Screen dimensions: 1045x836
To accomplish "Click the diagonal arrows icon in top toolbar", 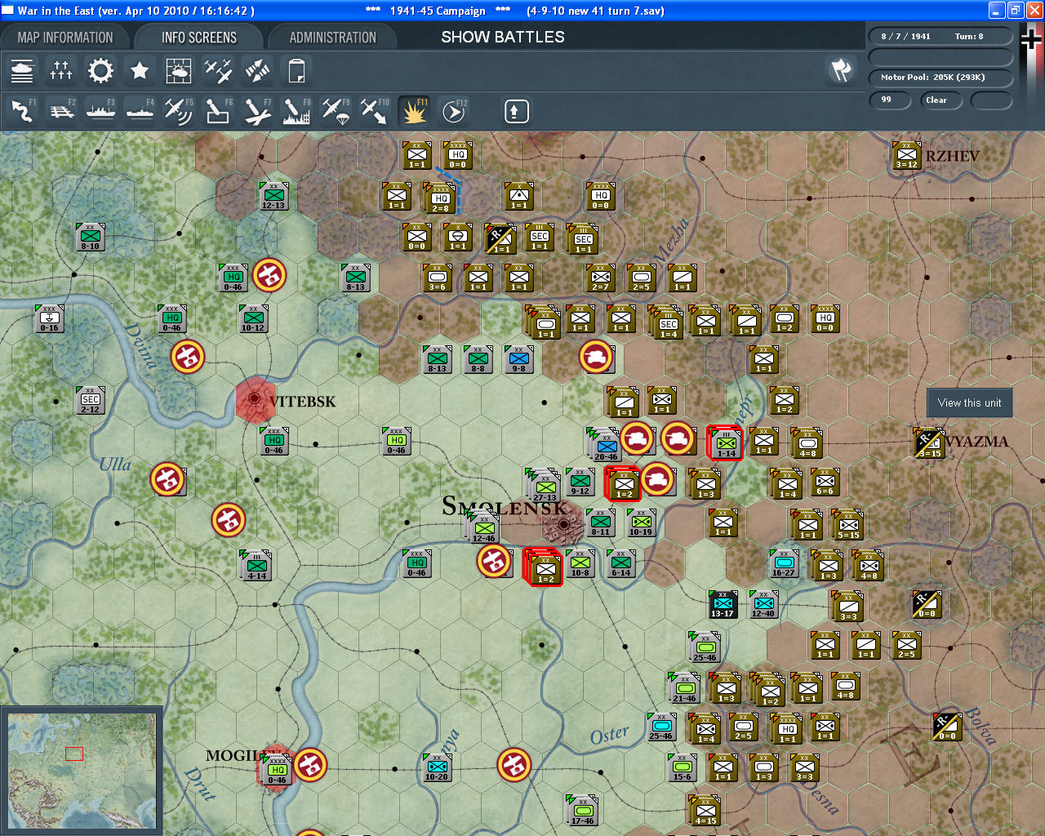I will [257, 71].
